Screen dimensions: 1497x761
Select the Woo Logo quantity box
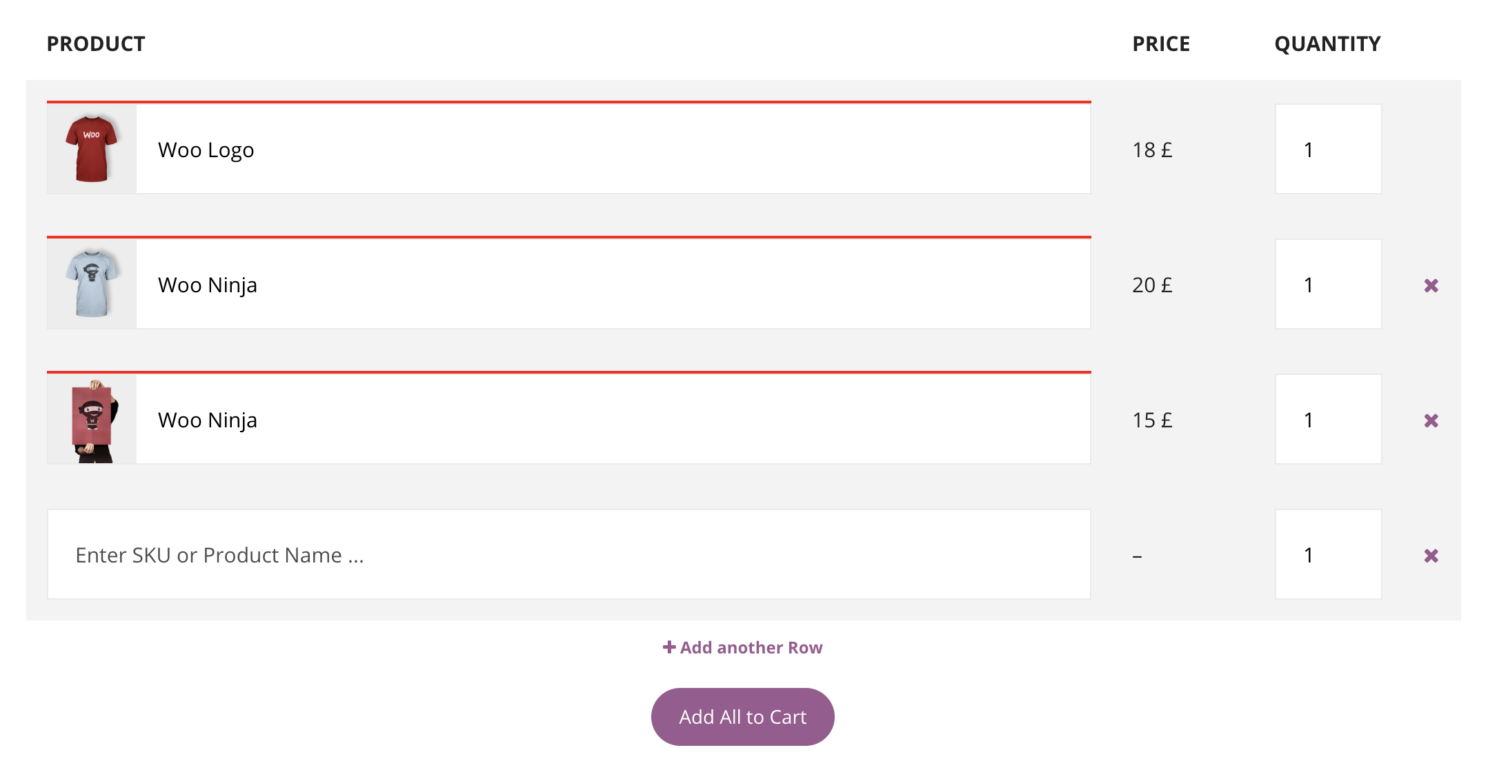click(x=1328, y=148)
